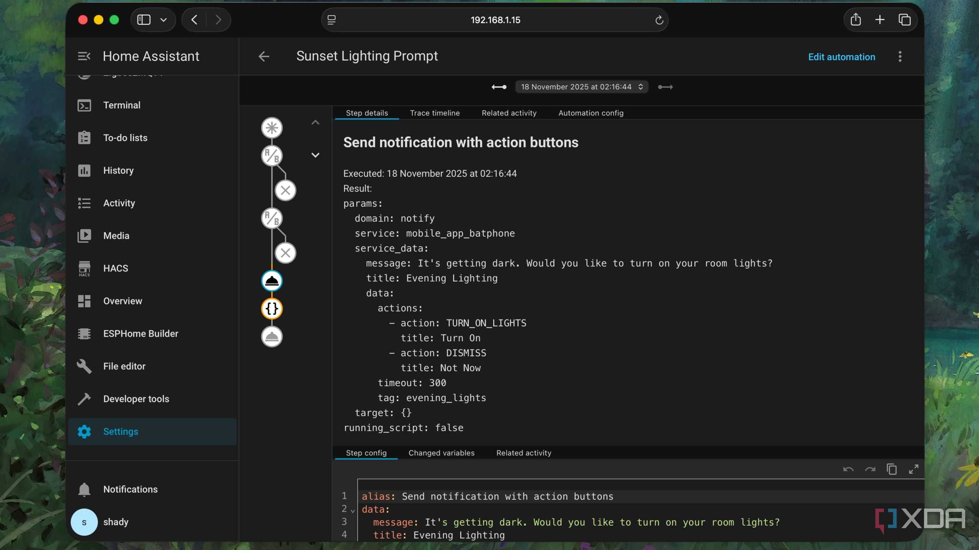Open the Activity page
Viewport: 979px width, 550px height.
click(152, 203)
